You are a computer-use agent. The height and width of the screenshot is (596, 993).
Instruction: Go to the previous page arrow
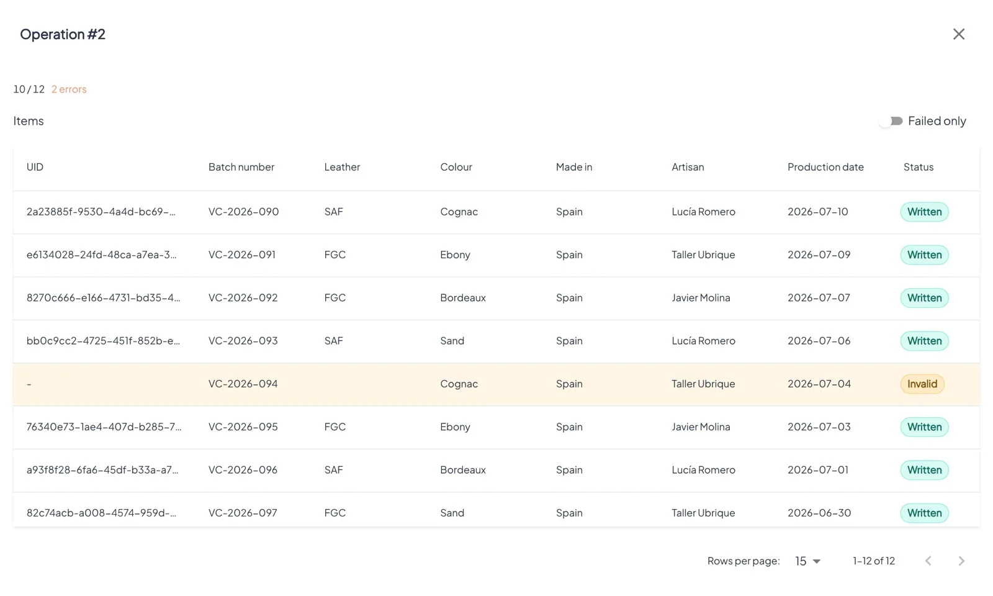pyautogui.click(x=928, y=561)
